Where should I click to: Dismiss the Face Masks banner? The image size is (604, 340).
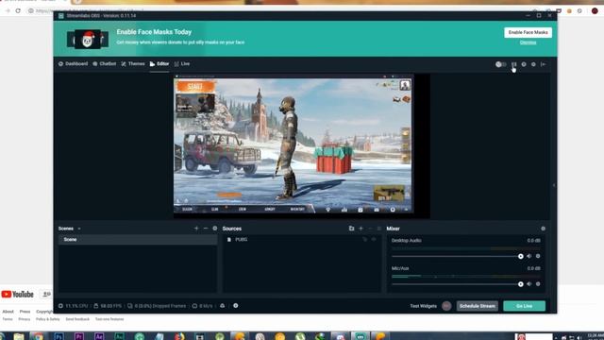pyautogui.click(x=528, y=42)
